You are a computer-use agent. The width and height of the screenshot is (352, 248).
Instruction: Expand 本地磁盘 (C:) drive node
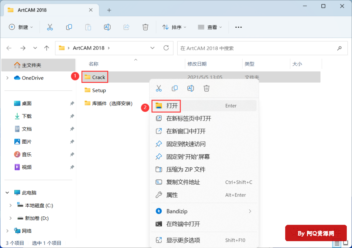click(10, 206)
